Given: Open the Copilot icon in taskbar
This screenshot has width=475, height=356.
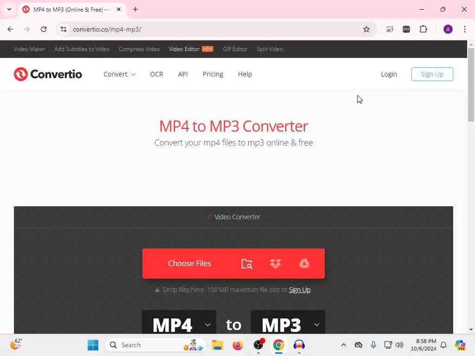Looking at the screenshot, I should 460,345.
